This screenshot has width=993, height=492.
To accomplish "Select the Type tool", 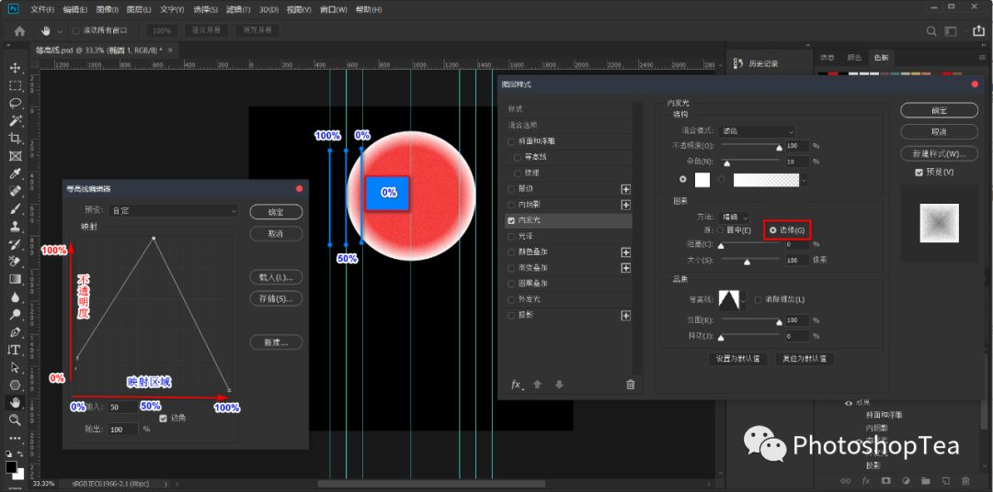I will (16, 350).
